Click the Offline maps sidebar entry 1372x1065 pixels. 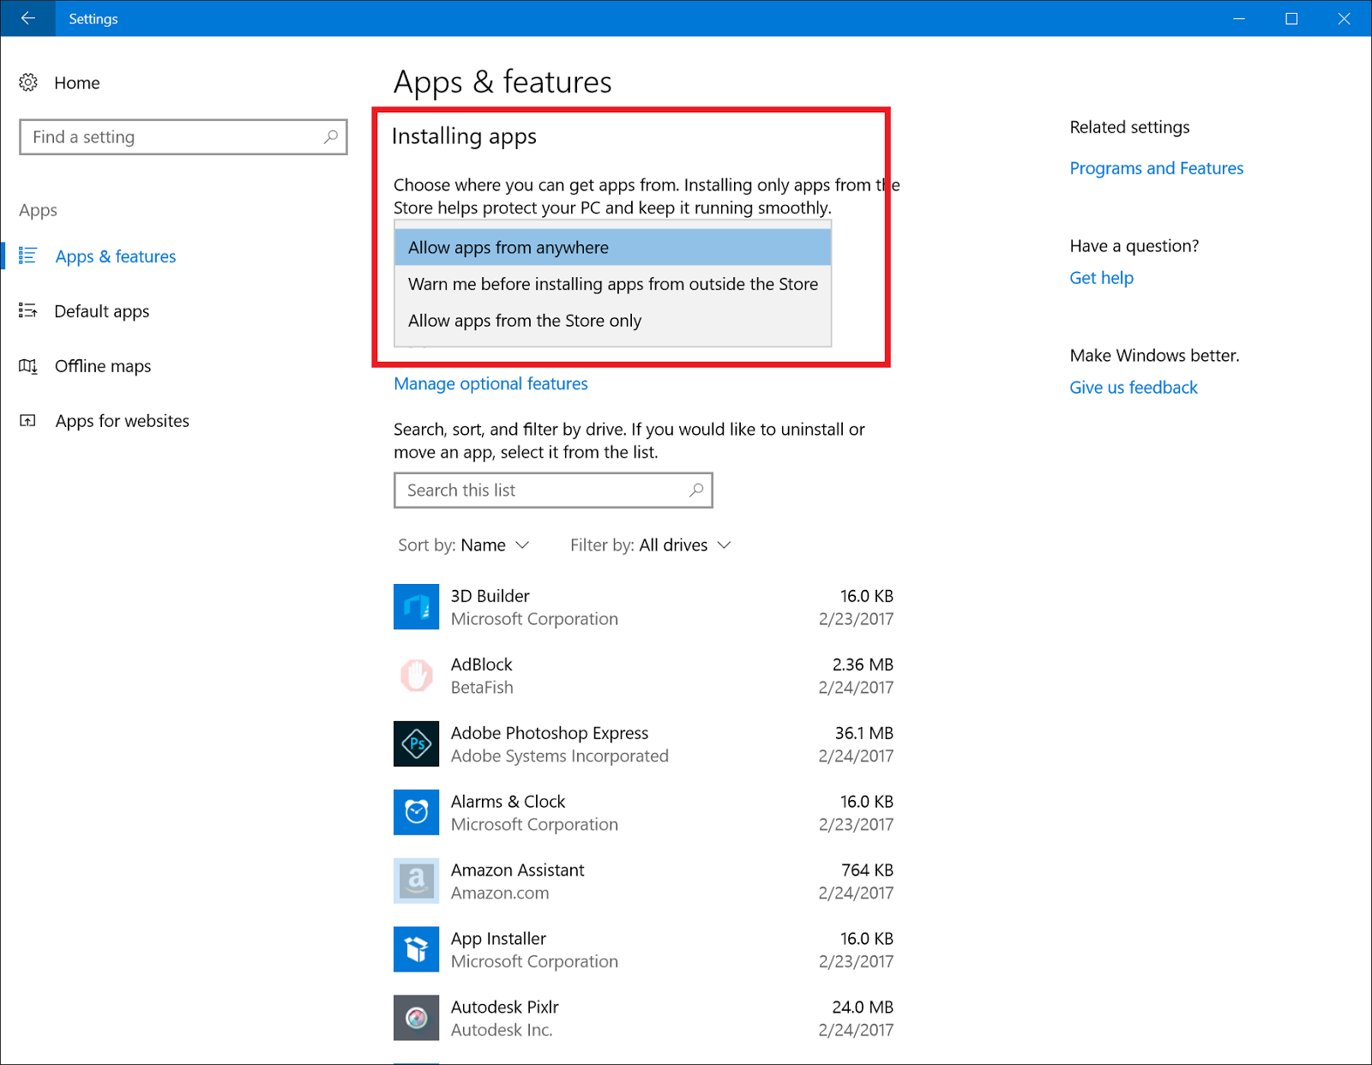click(102, 365)
